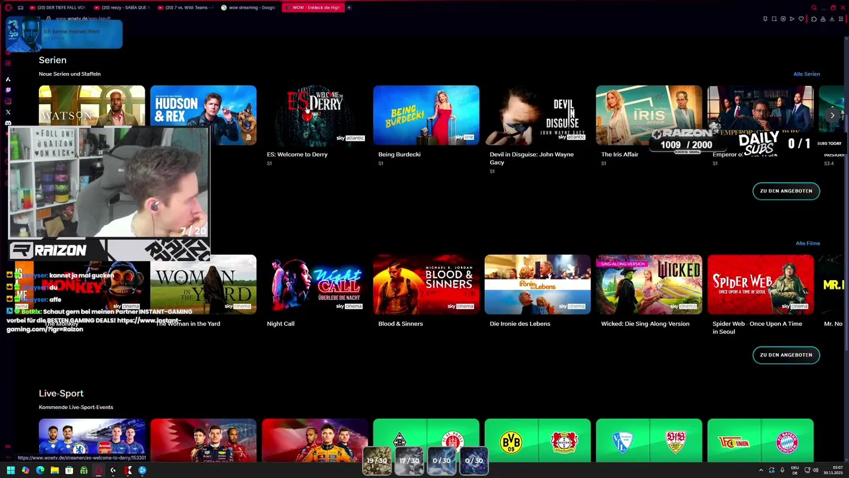This screenshot has width=849, height=478.
Task: Click the pin icon in the address bar
Action: point(765,19)
